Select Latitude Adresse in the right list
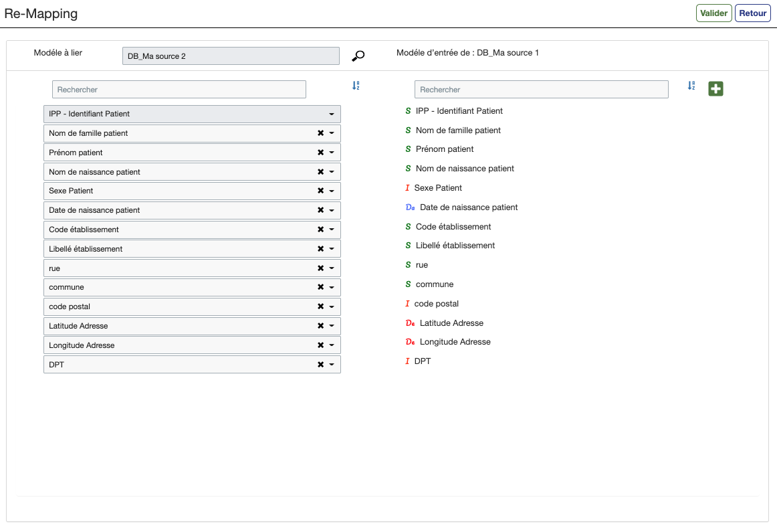Screen dimensions: 777x526 coord(451,323)
